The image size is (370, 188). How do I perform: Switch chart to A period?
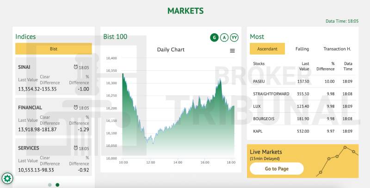(224, 37)
